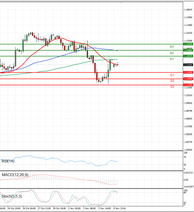Click the 3 Nov 16:00 time label
The height and width of the screenshot is (212, 194).
coord(105,208)
